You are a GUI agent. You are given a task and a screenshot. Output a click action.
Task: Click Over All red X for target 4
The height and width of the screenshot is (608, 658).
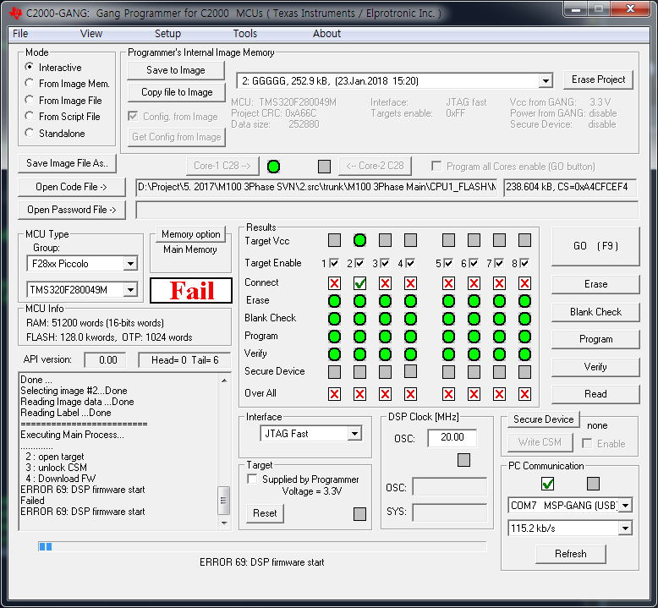coord(410,394)
